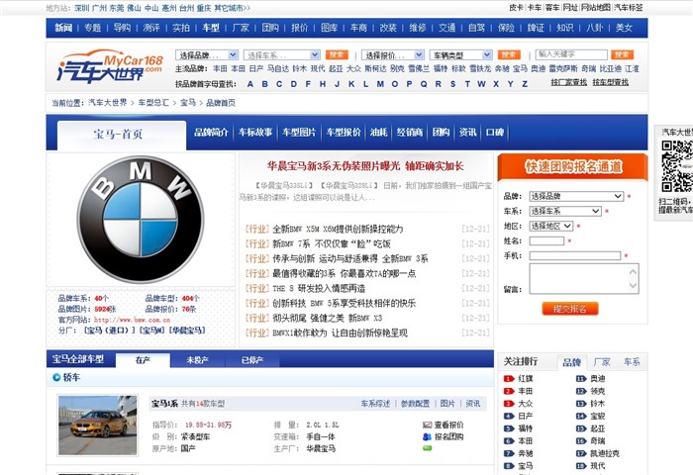
Task: Click rank badge 3 next to 大众
Action: point(509,404)
